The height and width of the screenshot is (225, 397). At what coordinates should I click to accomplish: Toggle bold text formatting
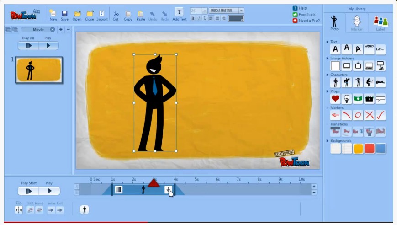(193, 18)
